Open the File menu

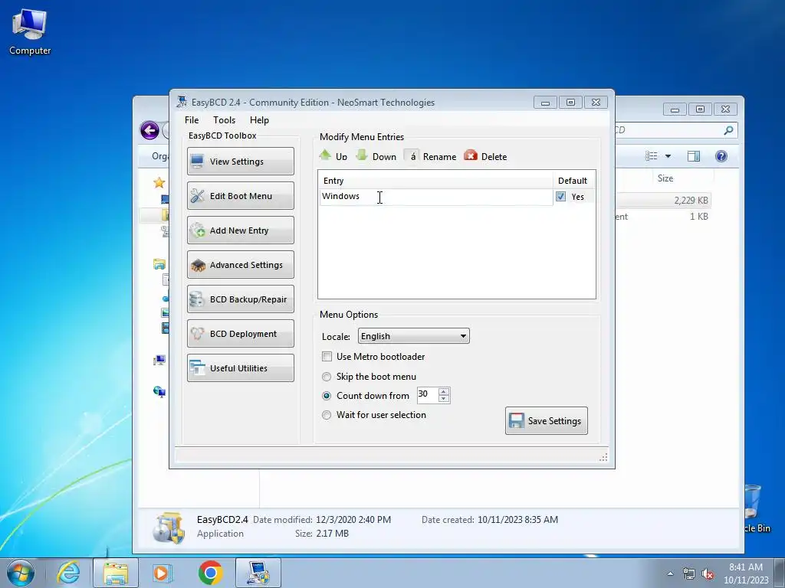click(x=191, y=120)
